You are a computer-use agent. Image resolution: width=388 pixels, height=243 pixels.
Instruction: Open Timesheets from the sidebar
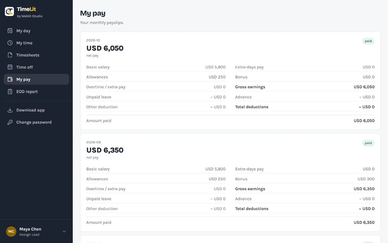coord(36,55)
